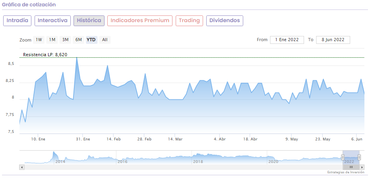Viewport: 370px width, 178px height.
Task: Click the horizontal scrollbar thumb
Action: pyautogui.click(x=351, y=167)
